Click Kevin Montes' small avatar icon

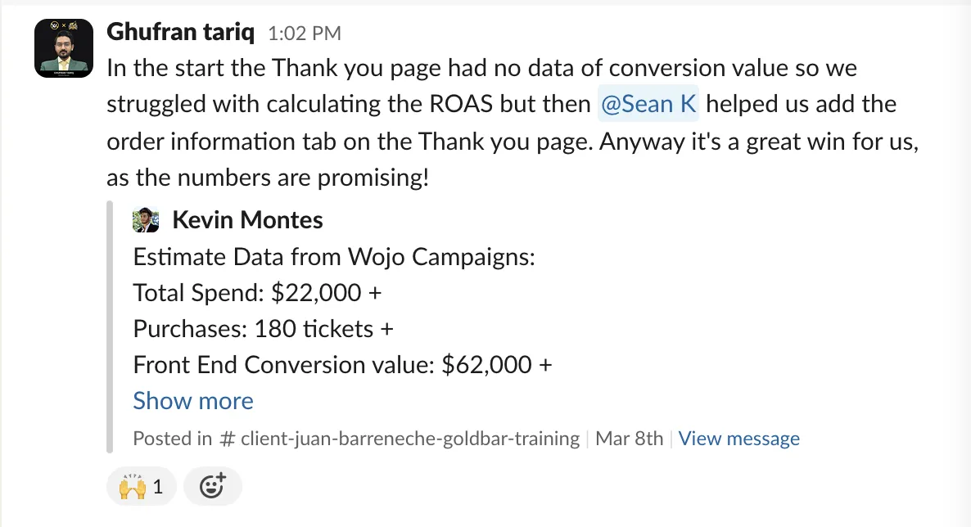tap(147, 220)
